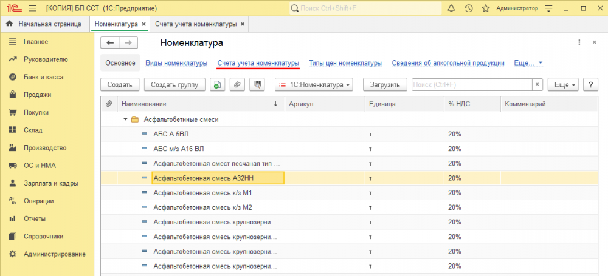Viewport: 608px width, 276px height.
Task: Open ОС и НМА section
Action: coord(40,165)
